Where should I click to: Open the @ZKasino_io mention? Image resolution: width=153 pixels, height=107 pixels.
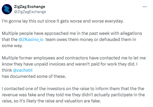pyautogui.click(x=31, y=40)
